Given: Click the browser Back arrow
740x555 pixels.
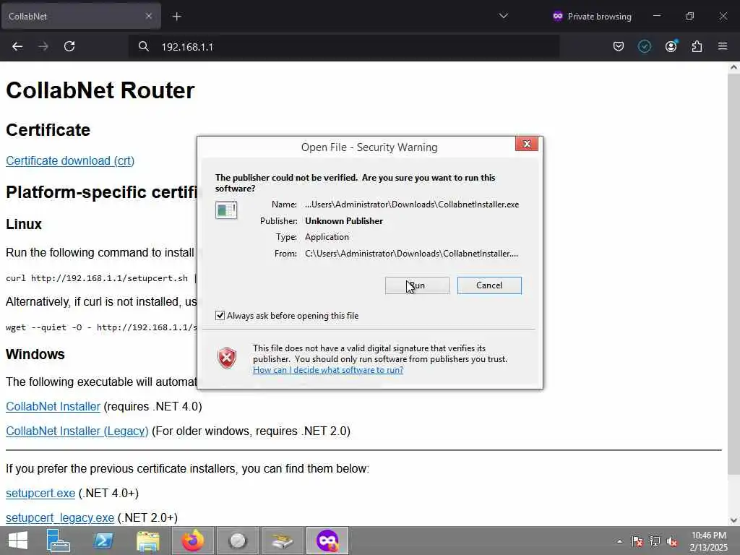Looking at the screenshot, I should [x=17, y=46].
